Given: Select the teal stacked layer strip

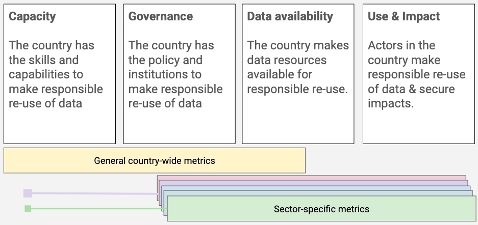Looking at the screenshot, I should (318, 193).
